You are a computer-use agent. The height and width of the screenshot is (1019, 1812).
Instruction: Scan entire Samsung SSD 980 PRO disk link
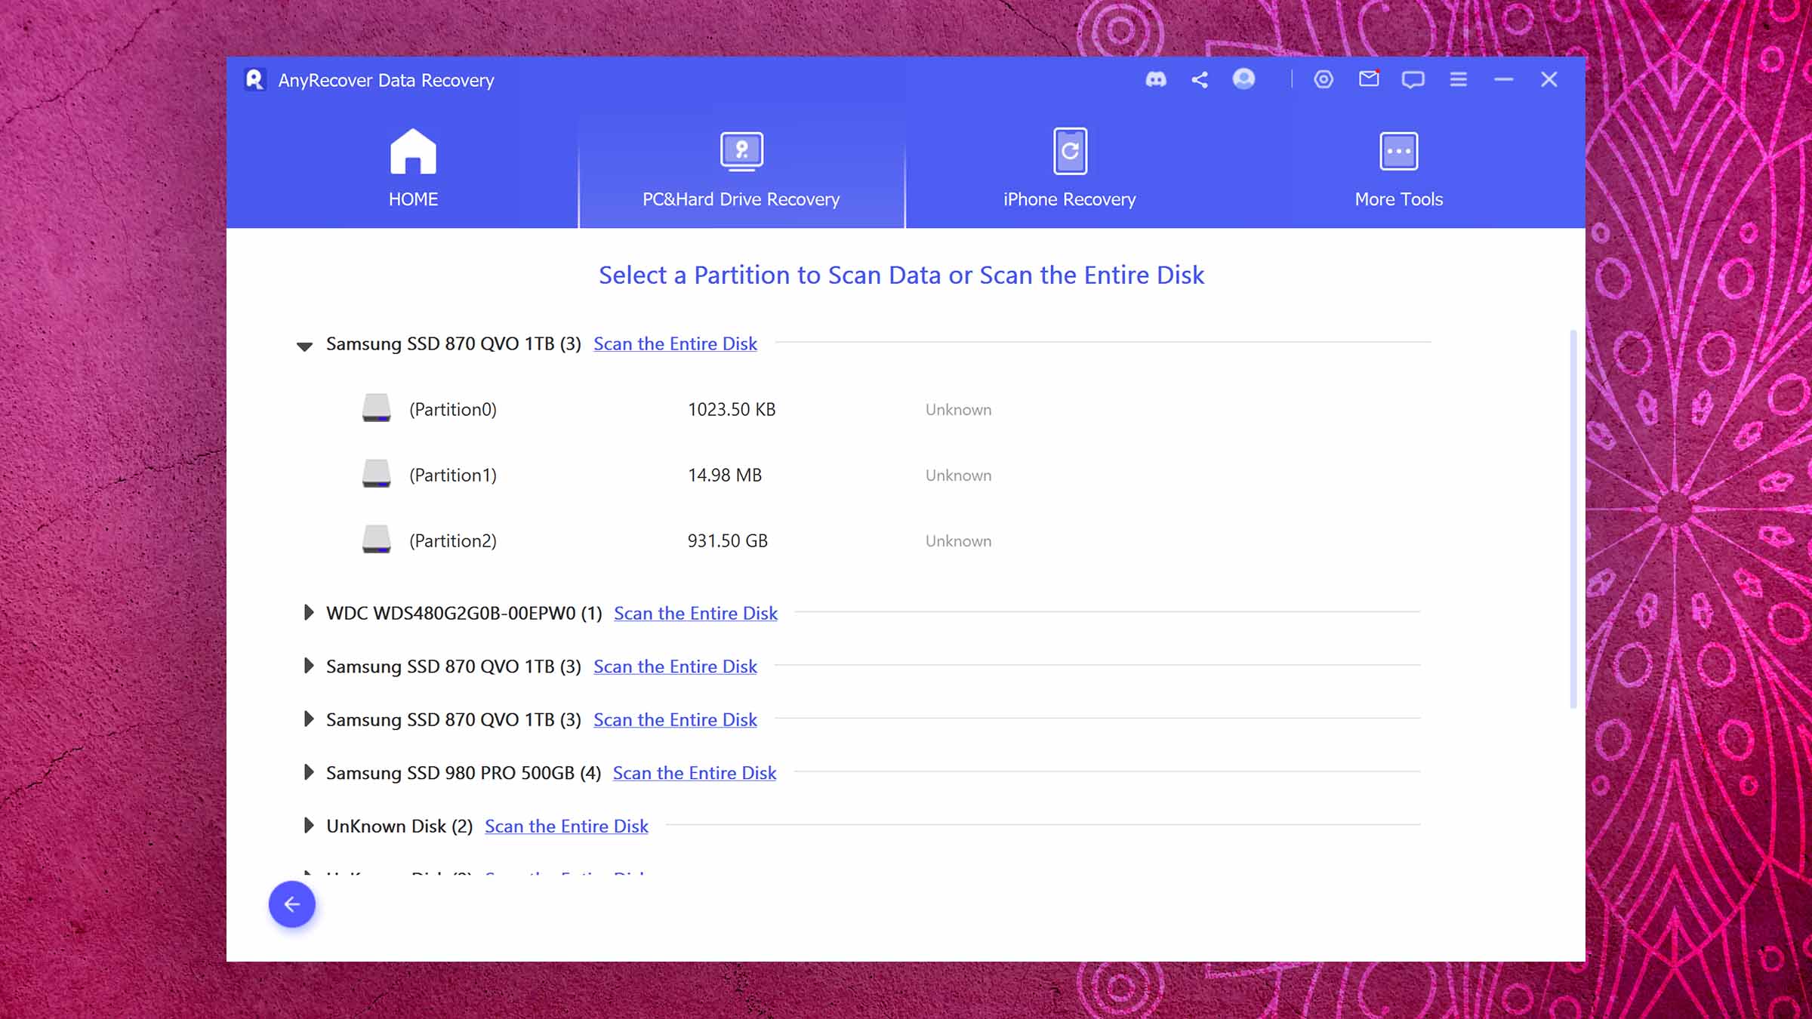[695, 772]
